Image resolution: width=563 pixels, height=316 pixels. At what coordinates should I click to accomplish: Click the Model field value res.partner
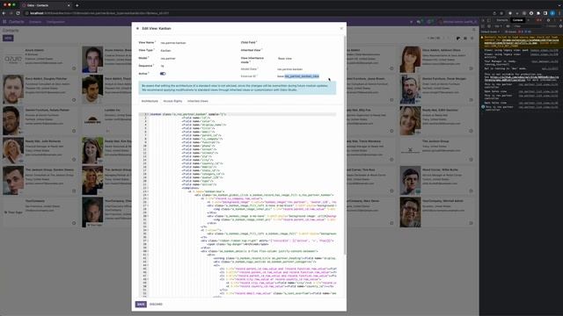168,59
